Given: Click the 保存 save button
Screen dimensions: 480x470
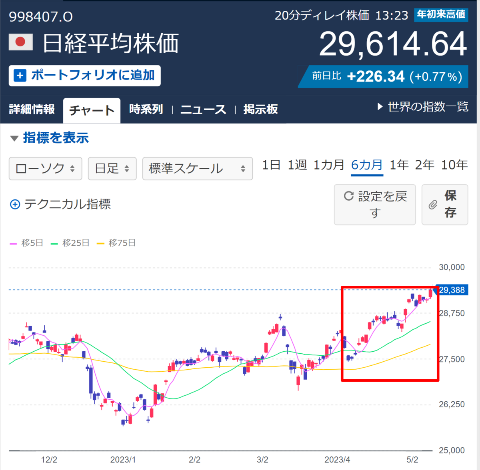Looking at the screenshot, I should tap(445, 205).
